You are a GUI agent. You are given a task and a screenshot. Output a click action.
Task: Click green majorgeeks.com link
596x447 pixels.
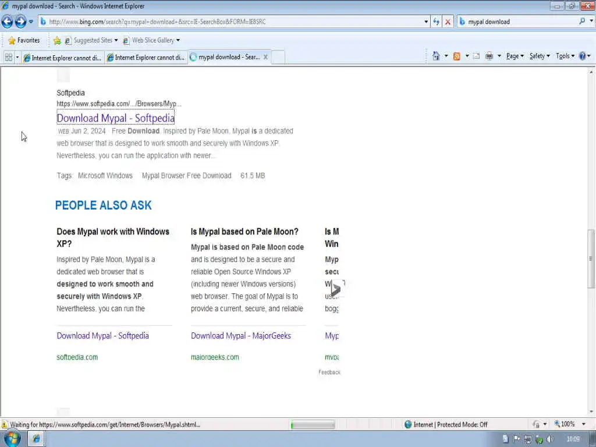pos(215,357)
